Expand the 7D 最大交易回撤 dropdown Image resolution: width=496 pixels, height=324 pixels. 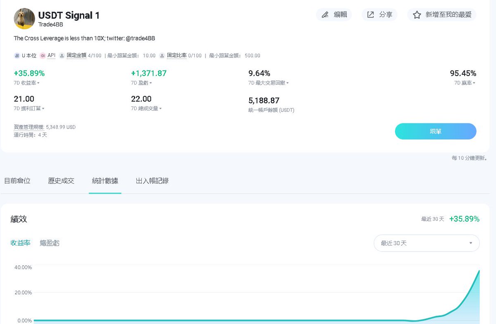269,83
